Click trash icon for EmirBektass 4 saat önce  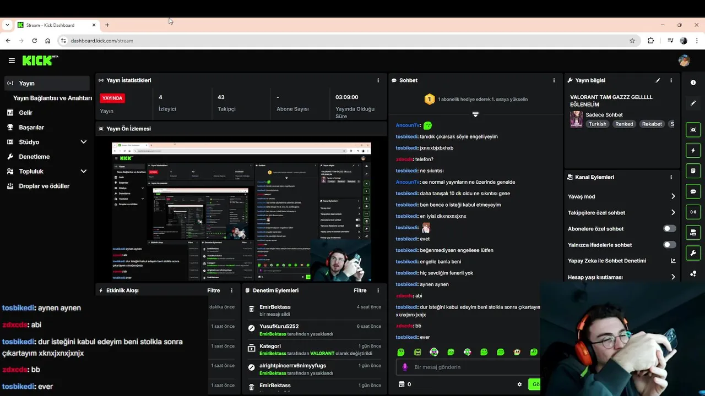point(252,309)
